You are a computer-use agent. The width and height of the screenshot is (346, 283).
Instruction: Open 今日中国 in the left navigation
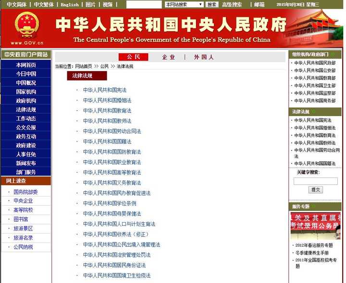pos(26,74)
